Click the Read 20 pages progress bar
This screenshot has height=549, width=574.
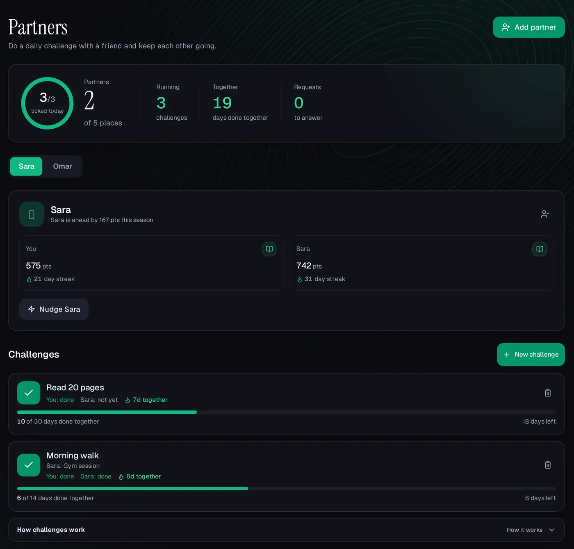[x=287, y=412]
